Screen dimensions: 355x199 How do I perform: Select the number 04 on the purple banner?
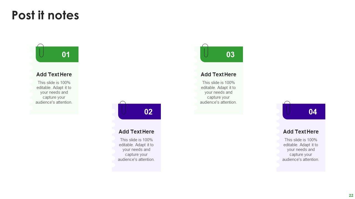[x=313, y=112]
